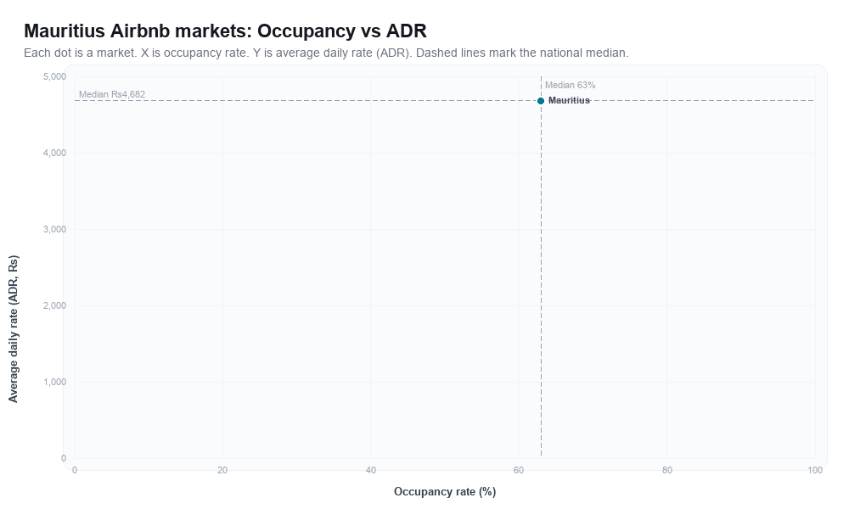Click the y-axis tick label 4,000
Viewport: 849px width, 509px height.
click(x=54, y=153)
